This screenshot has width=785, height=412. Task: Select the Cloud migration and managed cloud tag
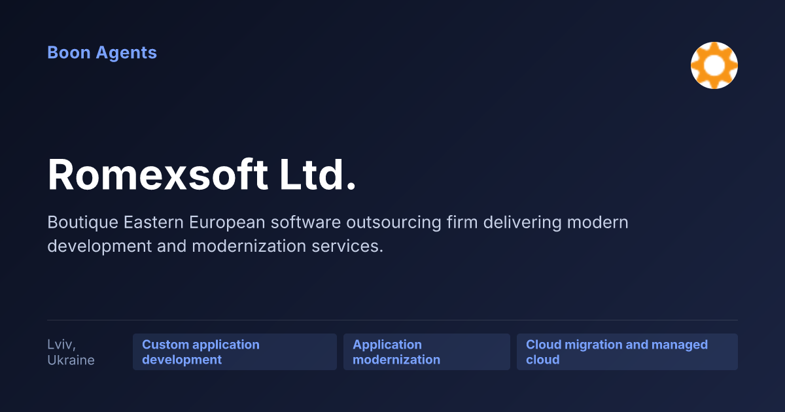click(627, 352)
